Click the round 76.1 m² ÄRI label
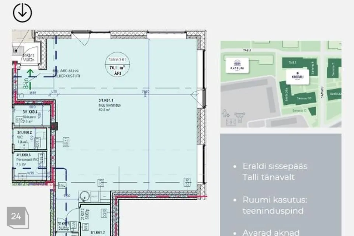354x236 pixels. click(117, 67)
